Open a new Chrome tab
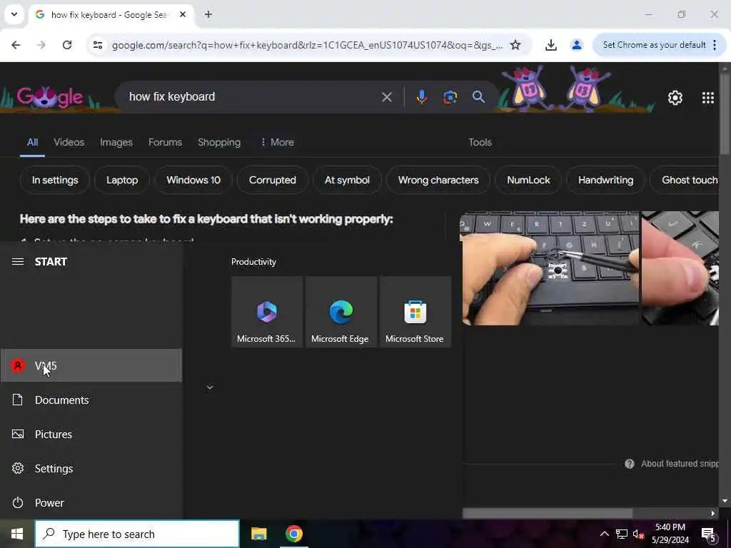 (x=208, y=14)
